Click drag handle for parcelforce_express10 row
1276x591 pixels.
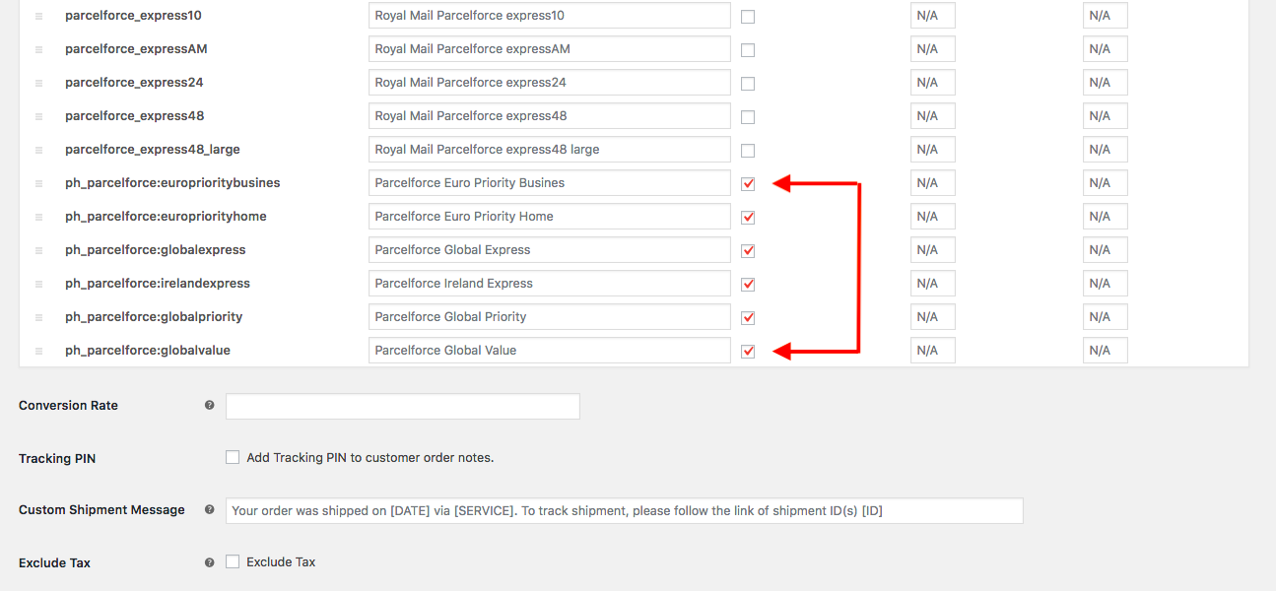[x=38, y=17]
